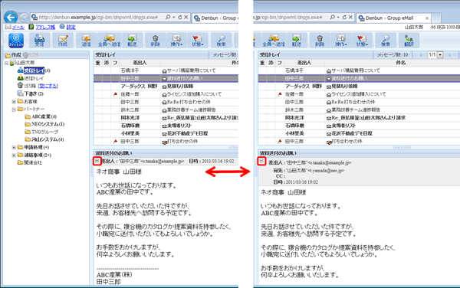This screenshot has width=460, height=288.
Task: Expand the 申請処理 folder node
Action: pyautogui.click(x=14, y=147)
